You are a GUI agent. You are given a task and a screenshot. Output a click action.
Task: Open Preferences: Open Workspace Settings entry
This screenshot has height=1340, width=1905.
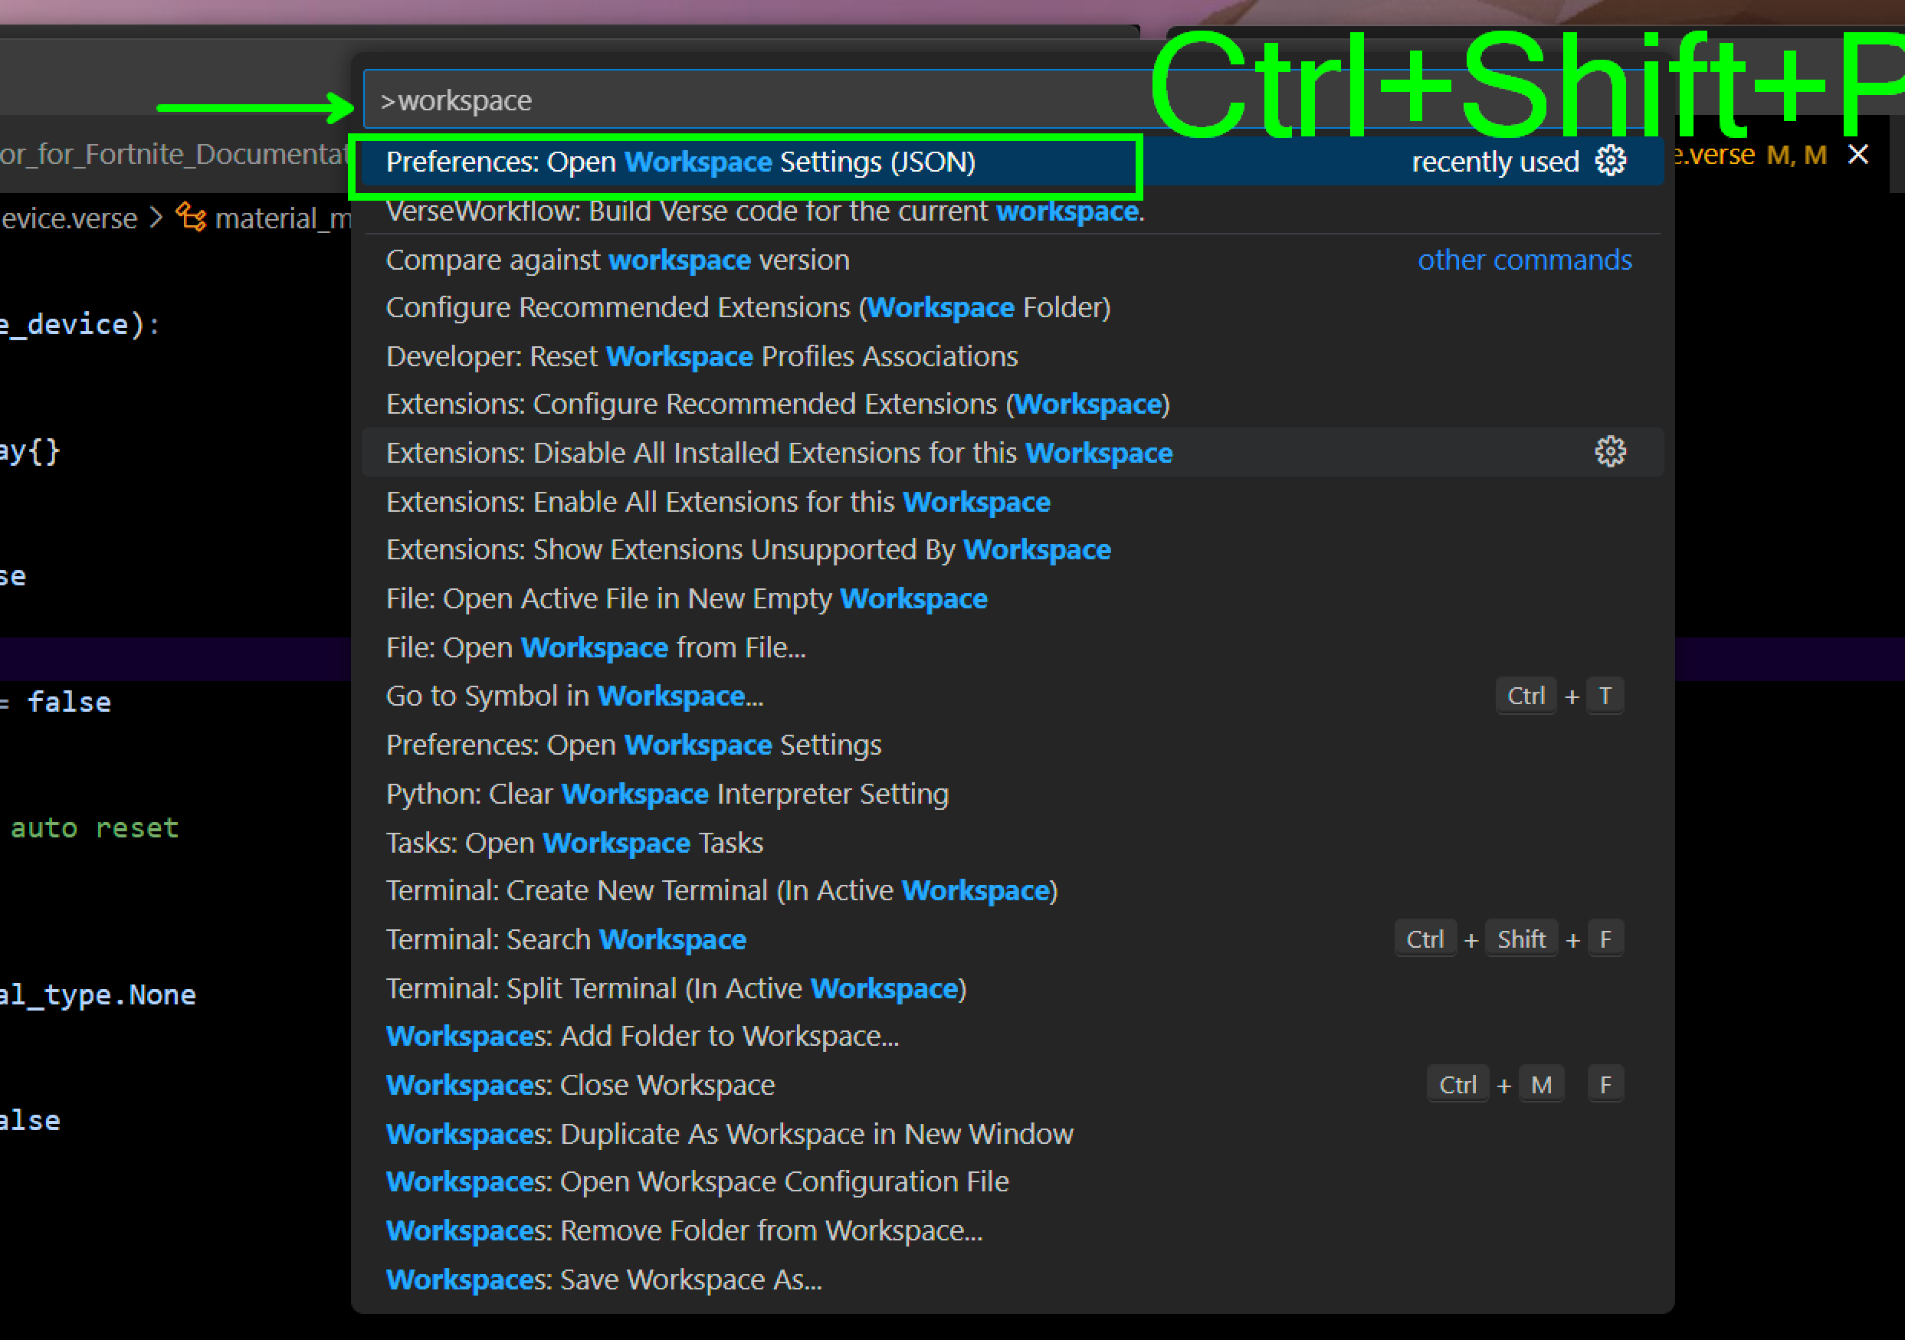[633, 745]
